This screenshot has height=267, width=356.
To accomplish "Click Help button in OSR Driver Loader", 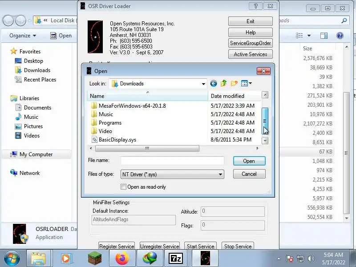I will pyautogui.click(x=251, y=32).
